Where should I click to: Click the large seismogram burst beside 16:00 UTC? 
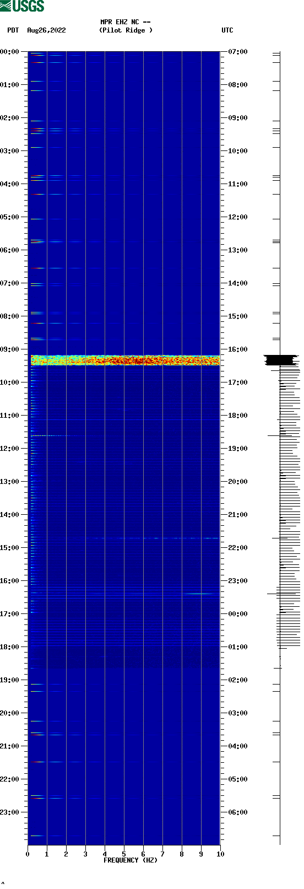281,360
